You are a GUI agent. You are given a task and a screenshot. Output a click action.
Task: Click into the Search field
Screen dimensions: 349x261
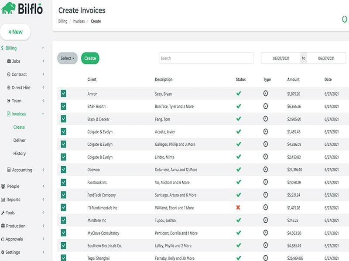(206, 58)
